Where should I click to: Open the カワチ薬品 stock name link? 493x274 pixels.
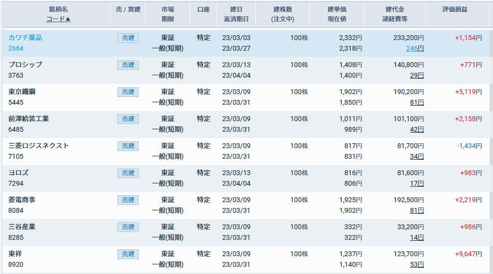point(25,38)
